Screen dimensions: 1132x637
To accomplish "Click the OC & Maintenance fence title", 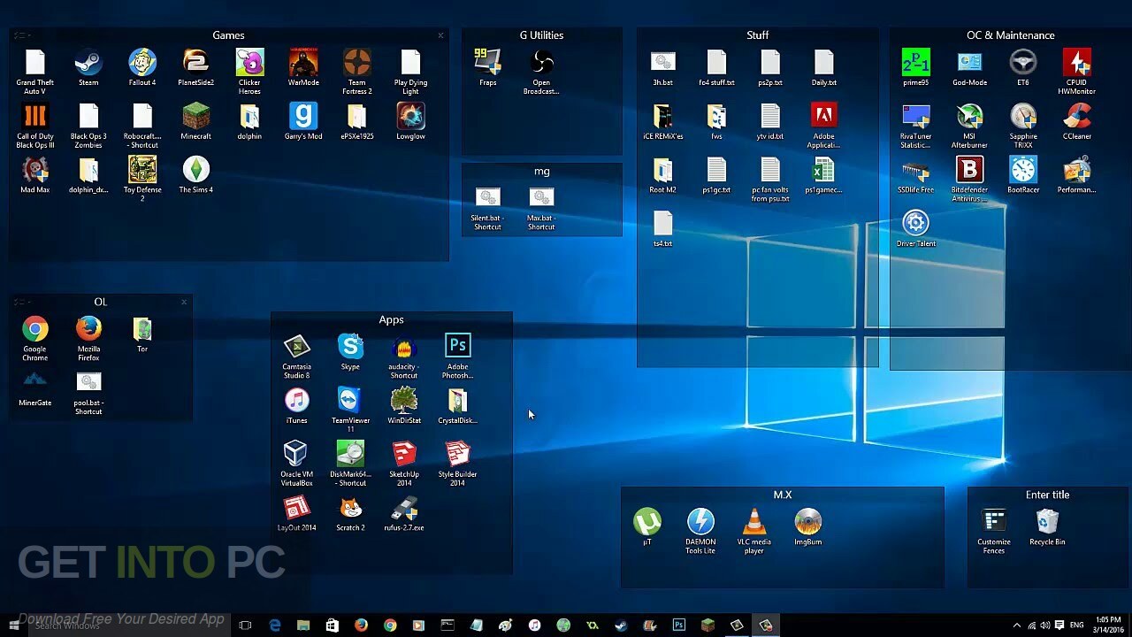I will [x=1011, y=35].
